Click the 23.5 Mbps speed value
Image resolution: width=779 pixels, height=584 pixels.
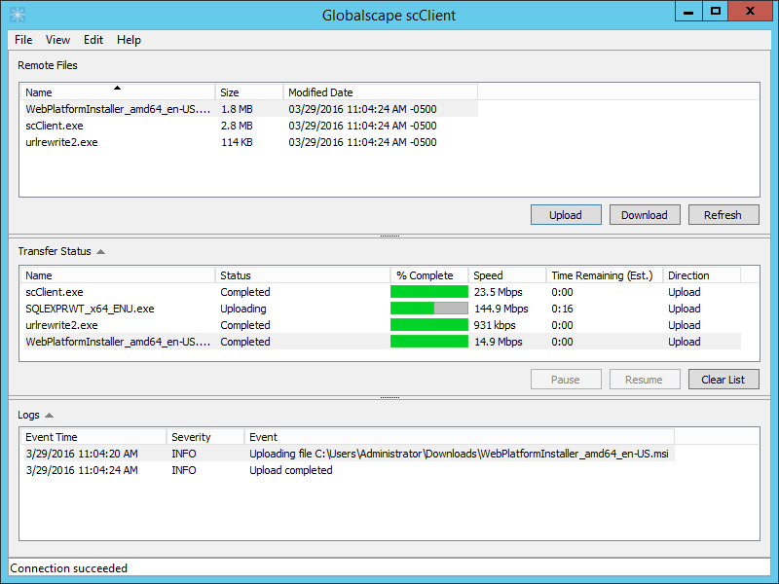click(499, 292)
